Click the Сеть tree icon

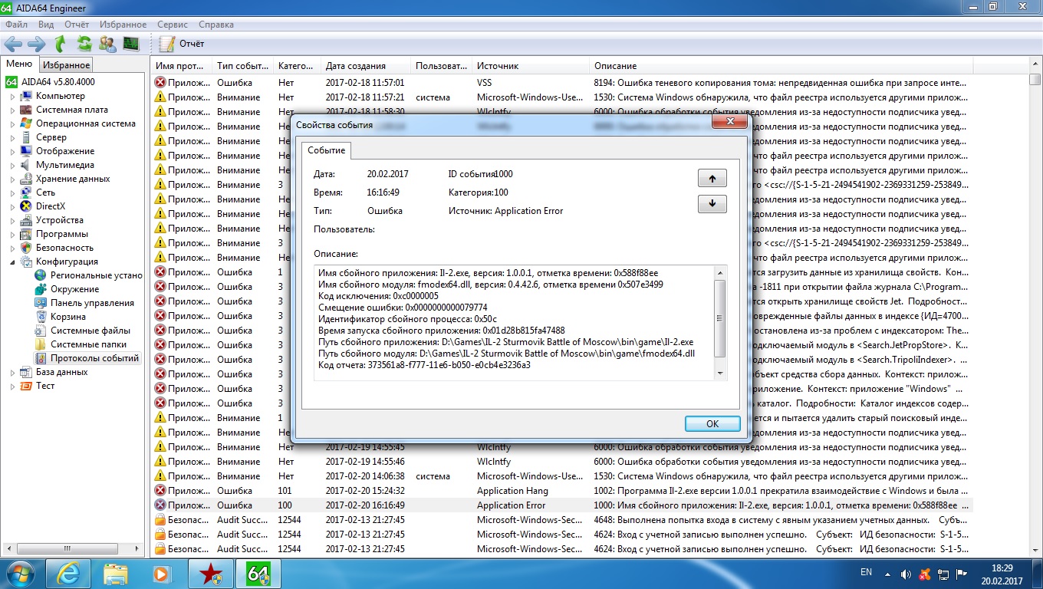[x=26, y=192]
